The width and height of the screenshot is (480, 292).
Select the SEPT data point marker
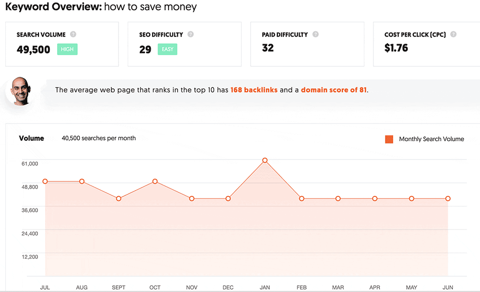pos(119,199)
